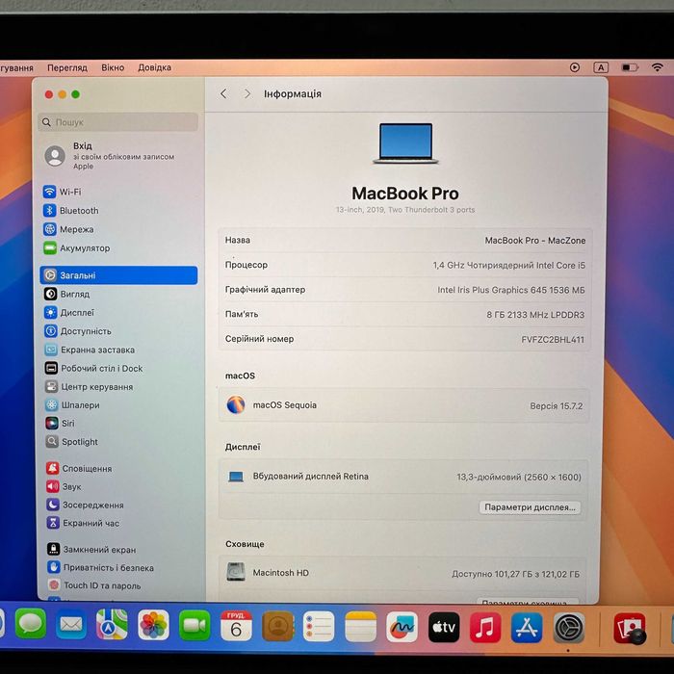Screen dimensions: 674x674
Task: Open Доступність settings in sidebar
Action: [x=78, y=331]
